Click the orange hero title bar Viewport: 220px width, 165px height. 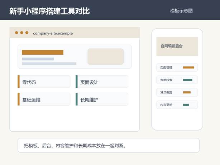click(x=43, y=52)
